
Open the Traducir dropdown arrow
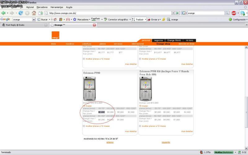click(145, 20)
